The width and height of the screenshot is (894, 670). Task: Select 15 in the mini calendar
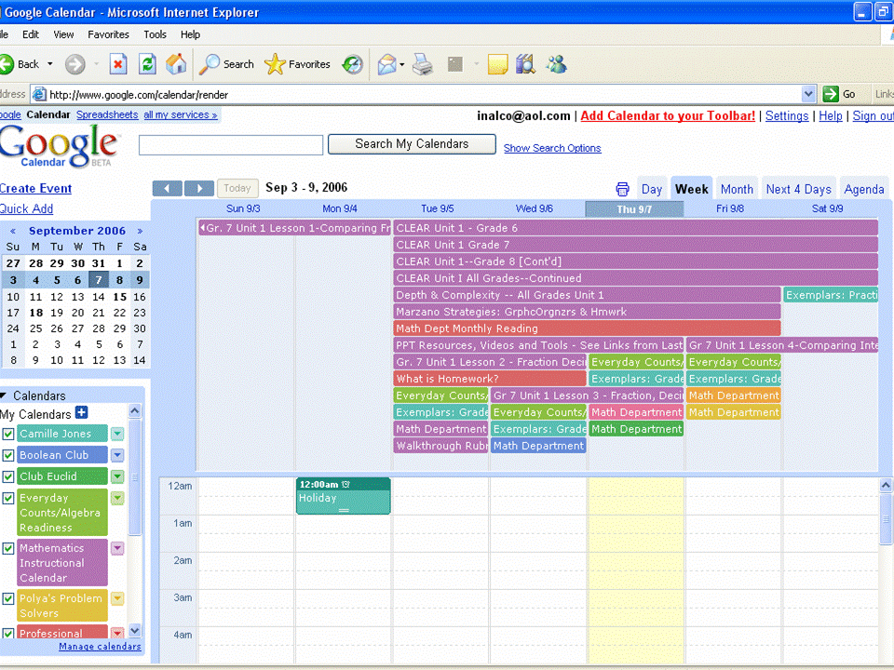(120, 297)
